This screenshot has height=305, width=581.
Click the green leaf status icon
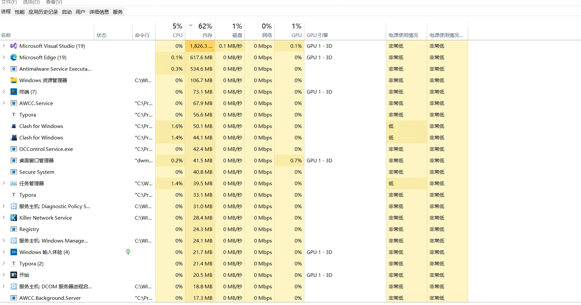[x=128, y=252]
